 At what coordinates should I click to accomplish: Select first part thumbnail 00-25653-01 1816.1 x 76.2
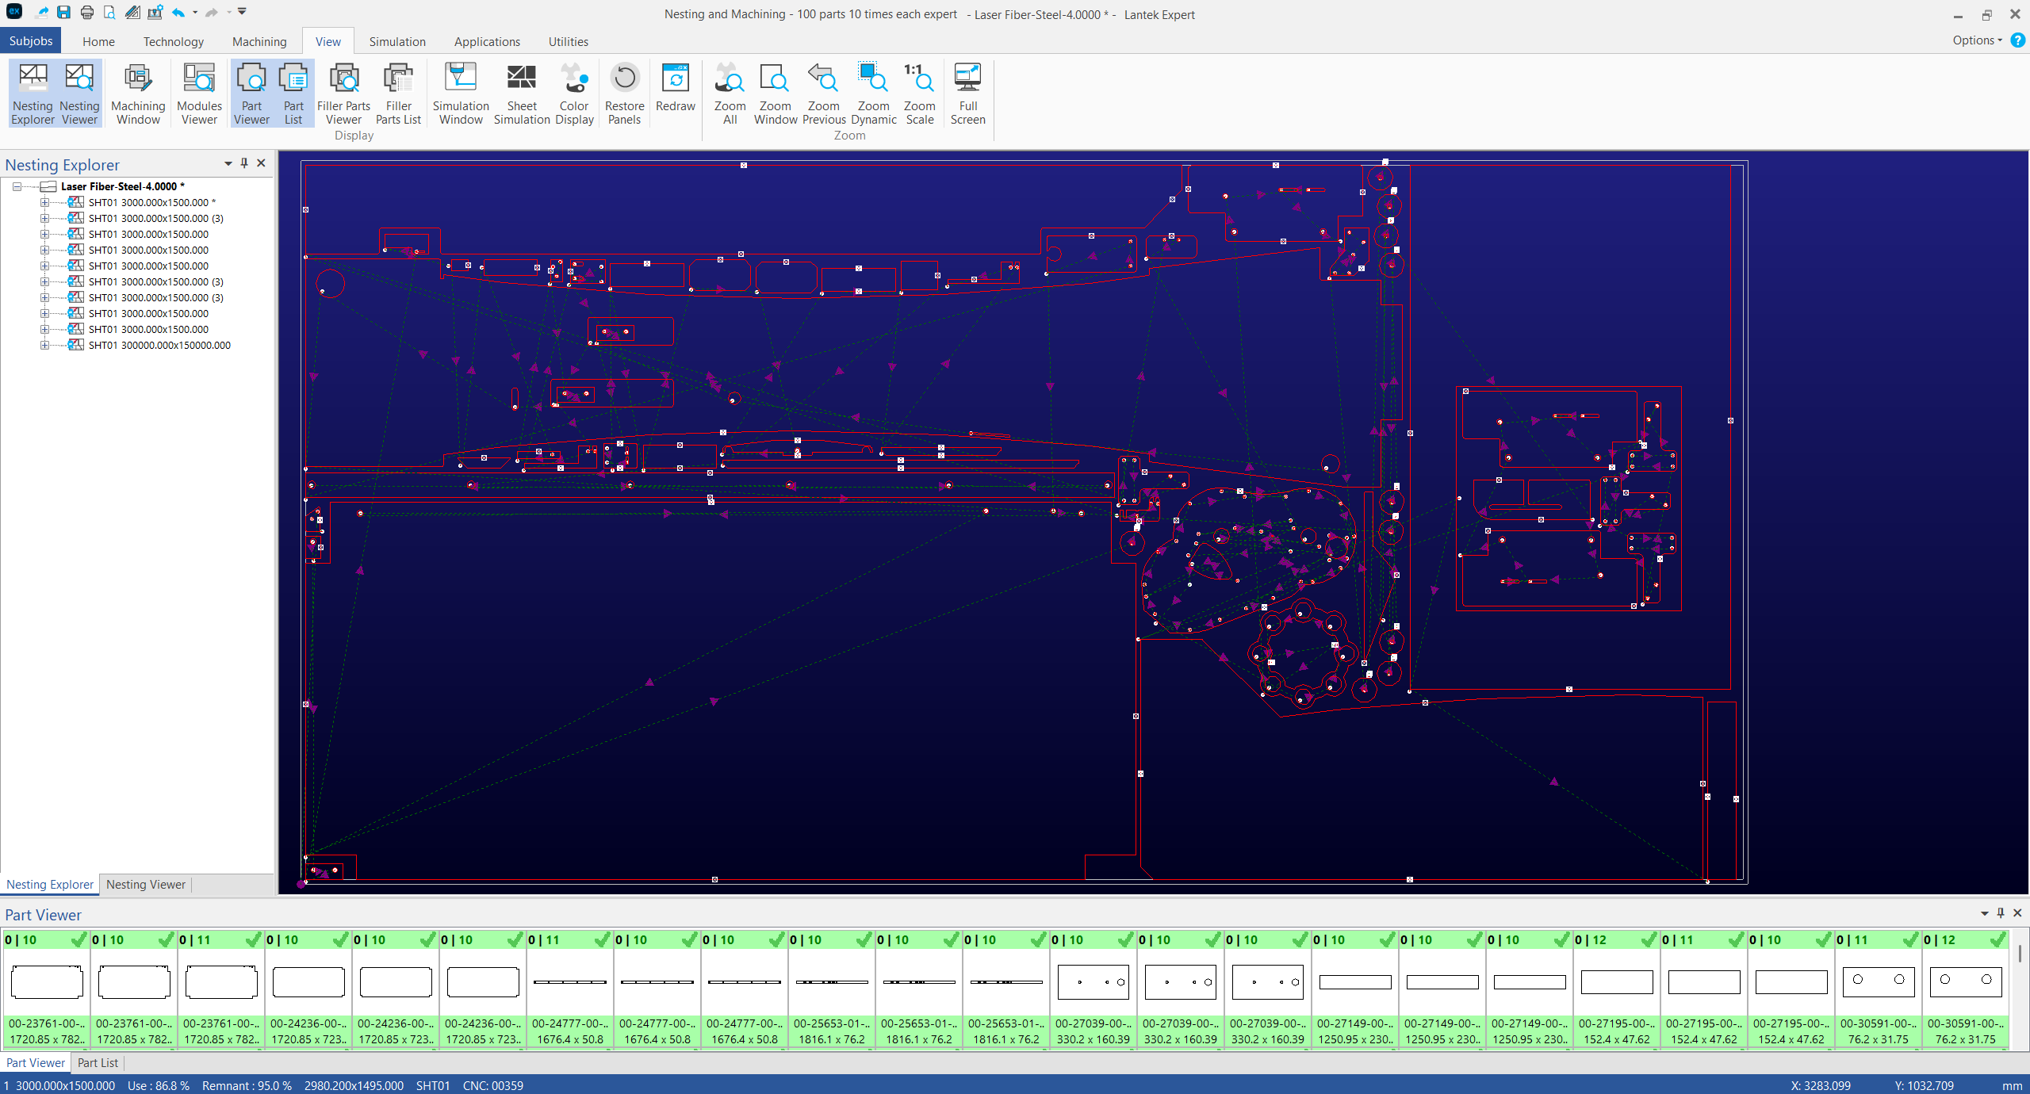tap(831, 989)
